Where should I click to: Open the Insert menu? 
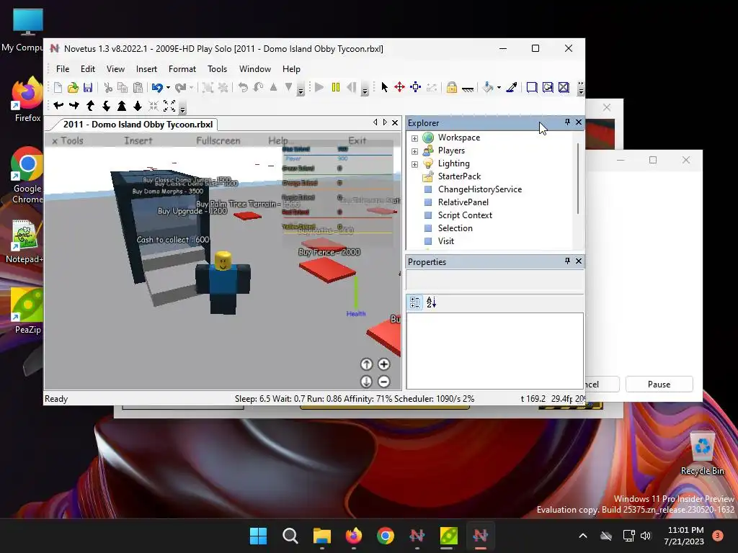tap(146, 68)
